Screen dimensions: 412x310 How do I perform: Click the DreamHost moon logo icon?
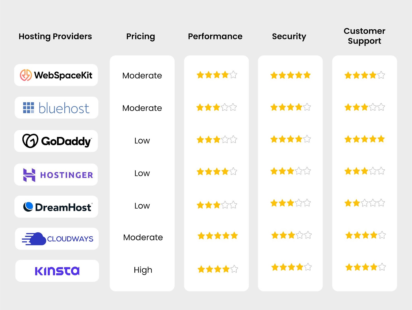pyautogui.click(x=28, y=207)
